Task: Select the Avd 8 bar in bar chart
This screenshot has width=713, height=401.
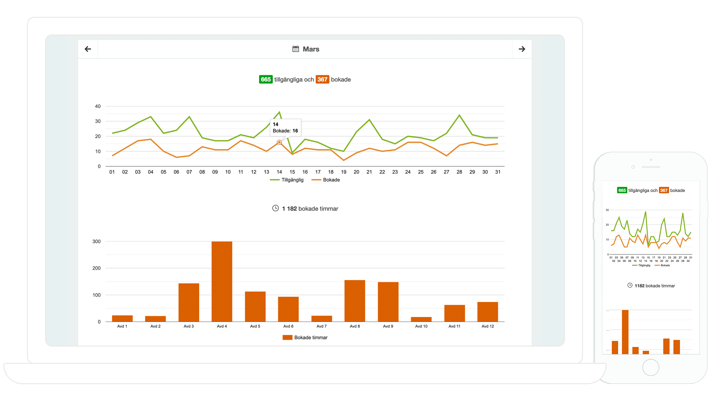Action: pyautogui.click(x=355, y=301)
